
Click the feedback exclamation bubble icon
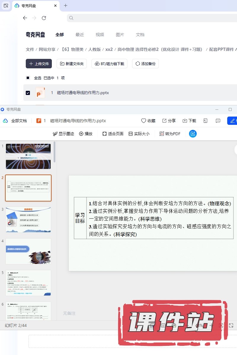[218, 121]
